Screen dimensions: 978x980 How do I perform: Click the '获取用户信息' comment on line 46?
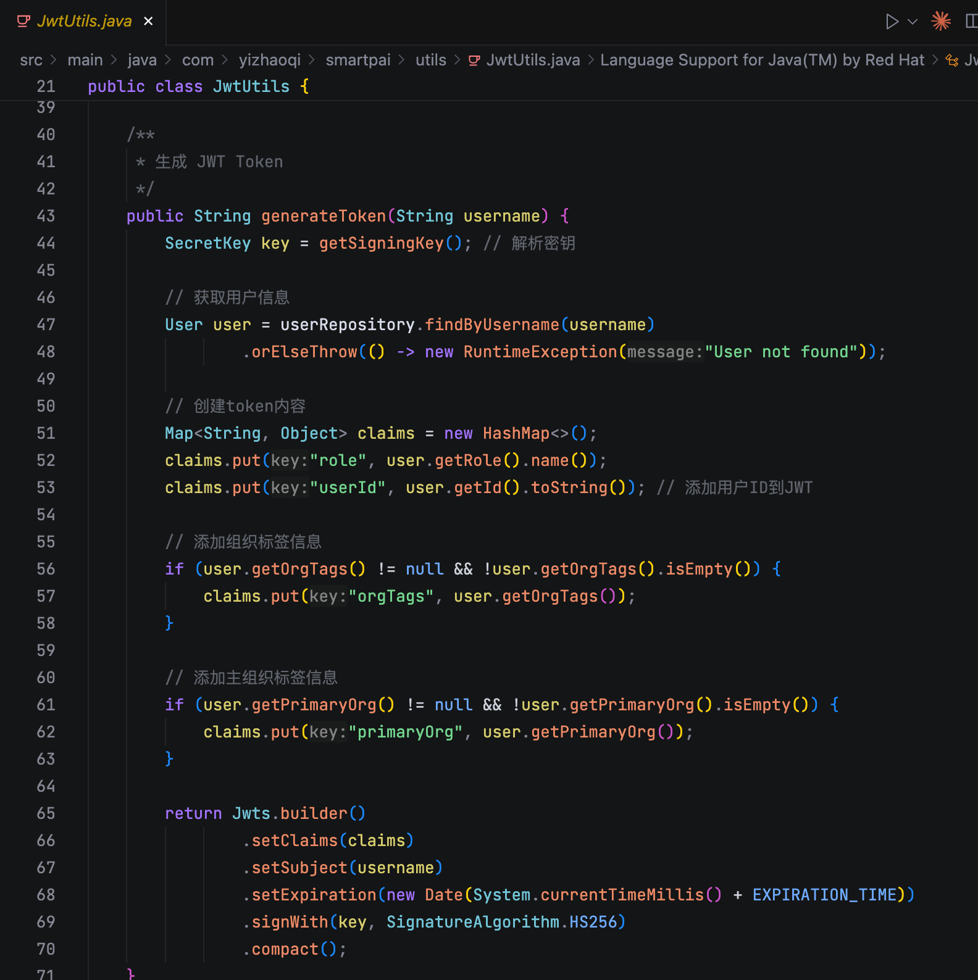[241, 297]
